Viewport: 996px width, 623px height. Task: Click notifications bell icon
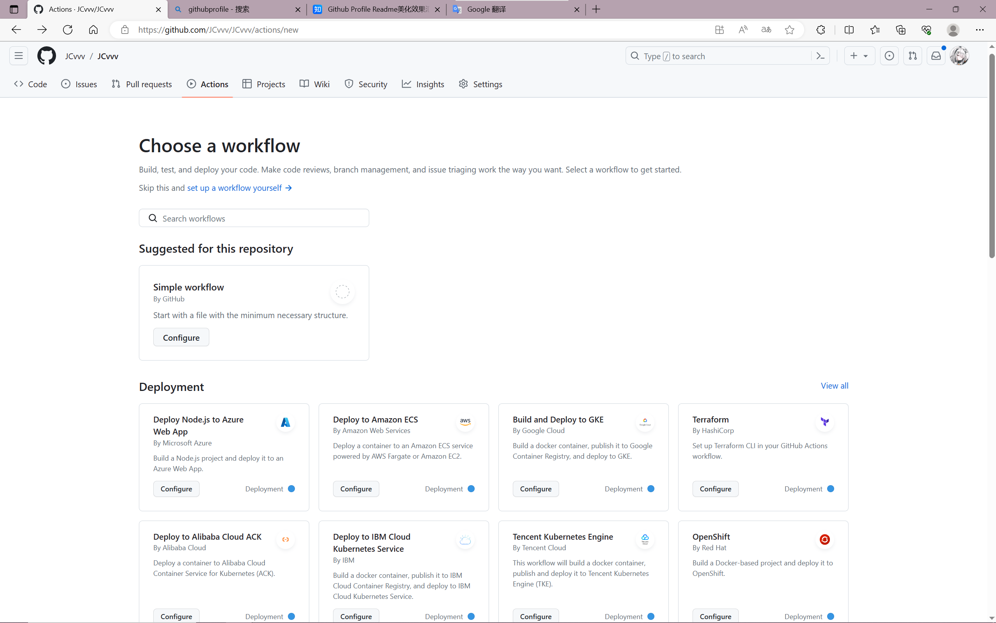point(936,56)
